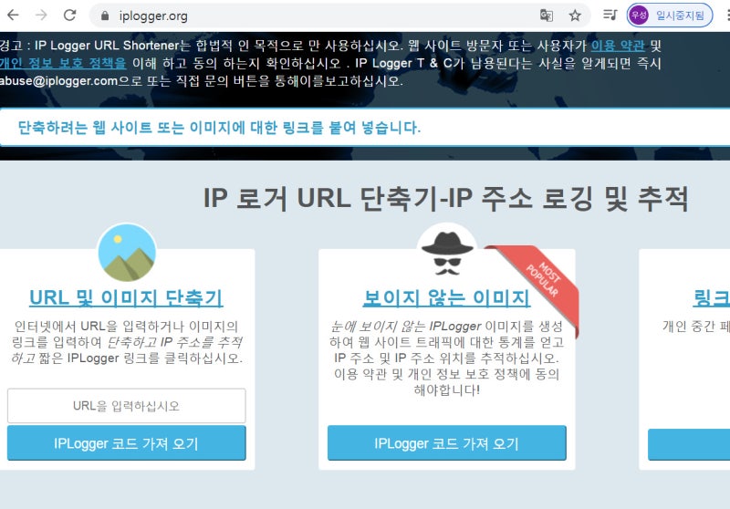Get IPLogger code under URL shortener card
Viewport: 730px width, 509px height.
coord(127,443)
